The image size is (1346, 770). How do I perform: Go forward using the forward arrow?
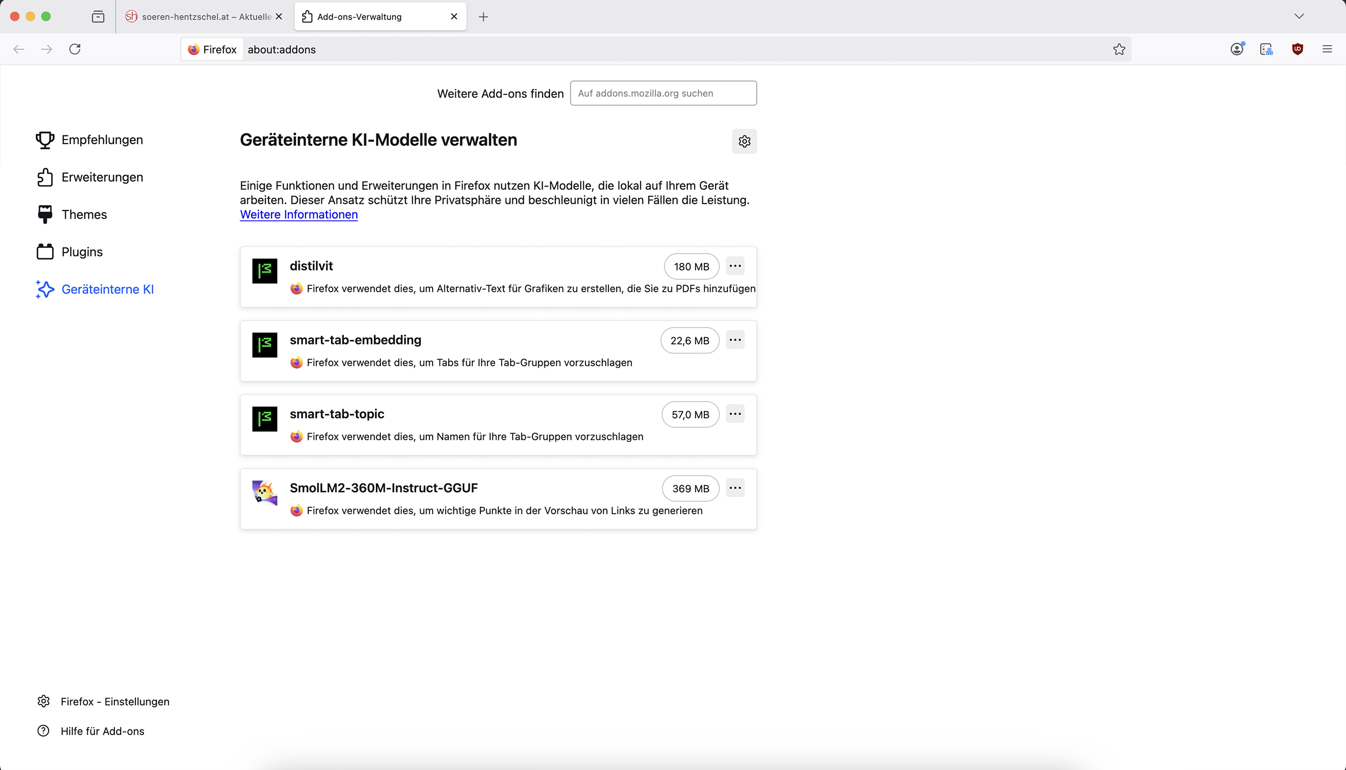click(x=47, y=49)
